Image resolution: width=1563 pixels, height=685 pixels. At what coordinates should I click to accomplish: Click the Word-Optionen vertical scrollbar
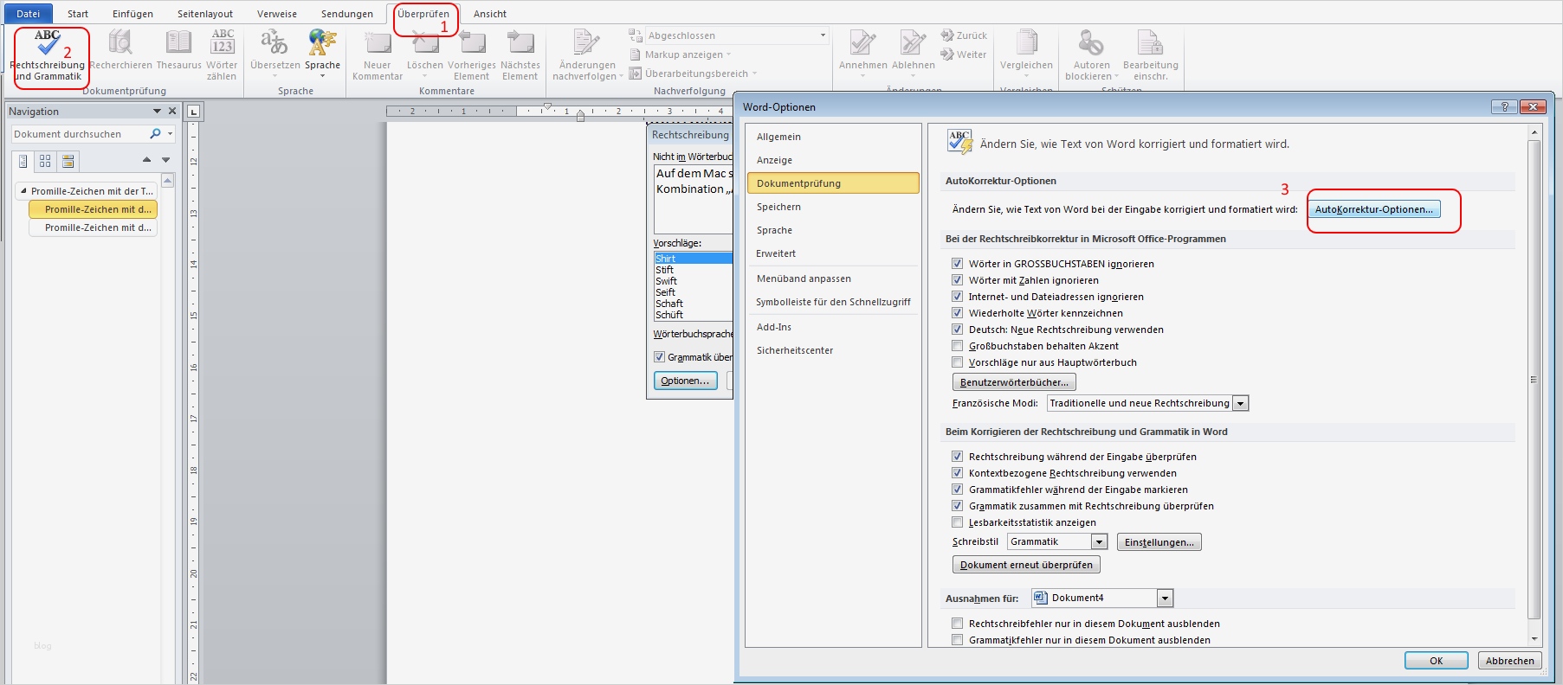coord(1534,381)
